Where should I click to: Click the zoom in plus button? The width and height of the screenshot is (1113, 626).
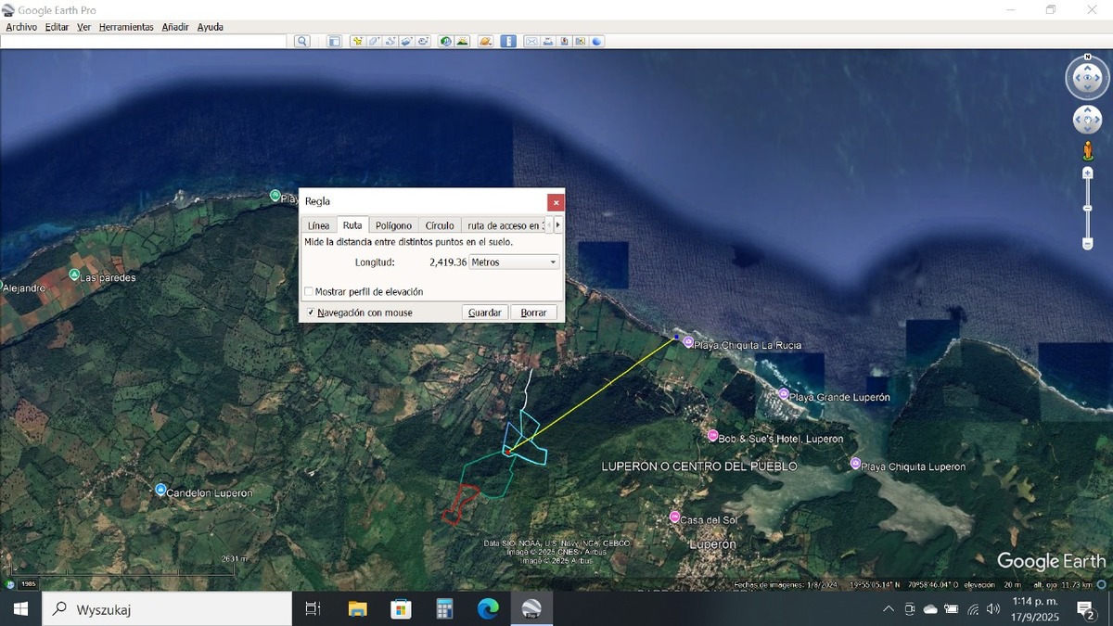tap(1087, 172)
